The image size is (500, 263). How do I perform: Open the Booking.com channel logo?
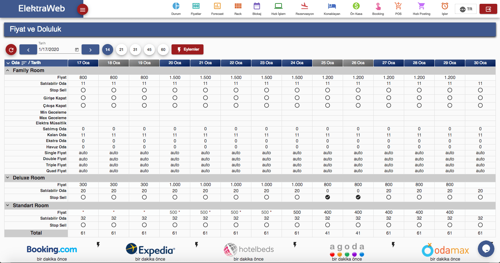[52, 249]
